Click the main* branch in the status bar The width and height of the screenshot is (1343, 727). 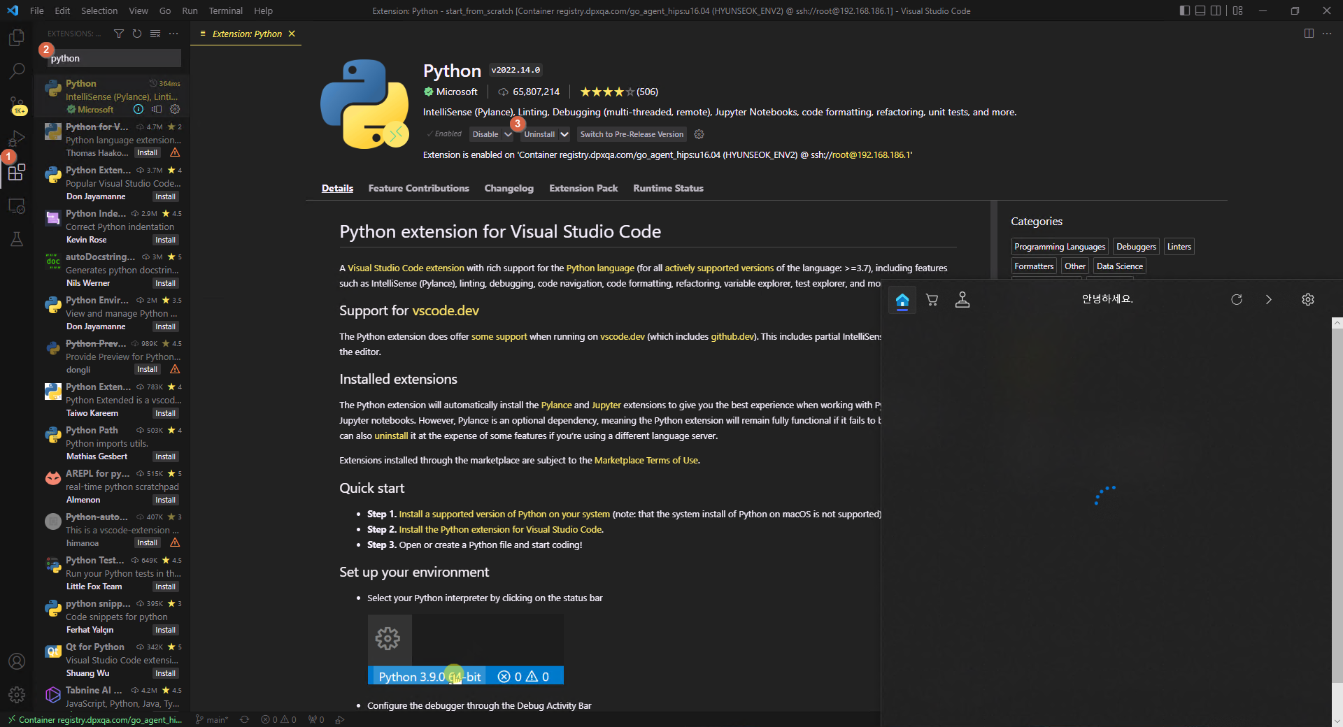211,719
